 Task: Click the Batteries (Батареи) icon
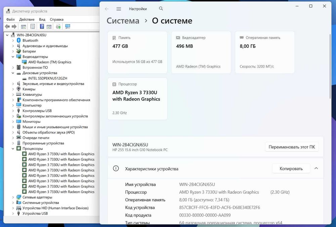pos(18,51)
